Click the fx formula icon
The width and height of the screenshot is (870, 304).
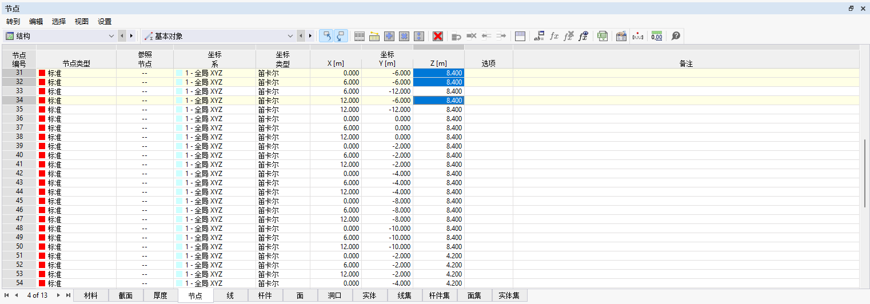point(553,36)
